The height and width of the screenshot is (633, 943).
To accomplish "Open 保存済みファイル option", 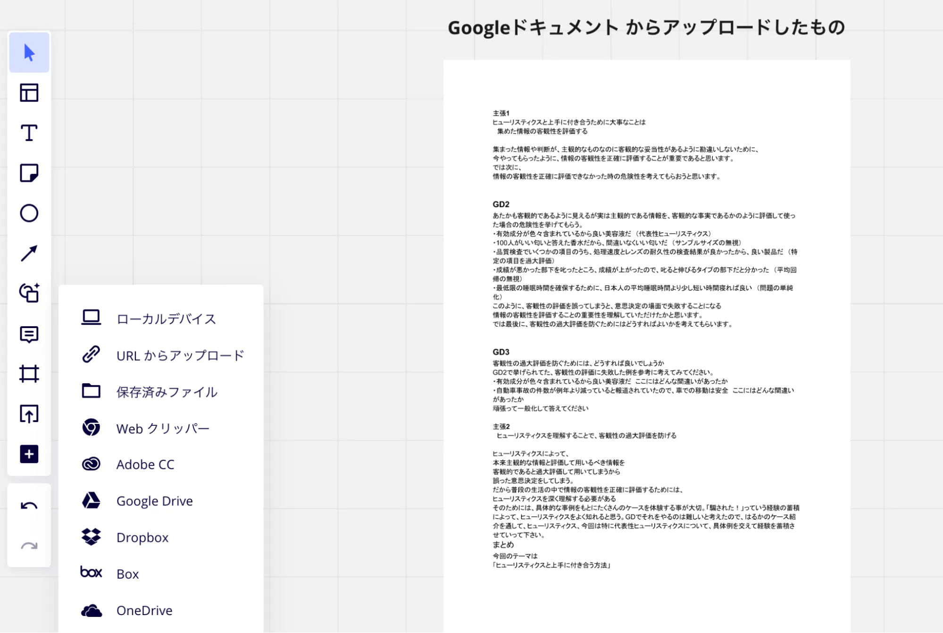I will tap(161, 392).
